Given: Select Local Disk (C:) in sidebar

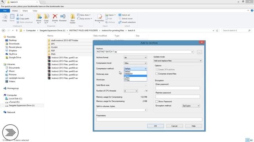Looking at the screenshot, I should pyautogui.click(x=15, y=99).
